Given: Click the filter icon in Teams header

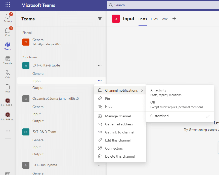Looking at the screenshot, I should [x=100, y=19].
